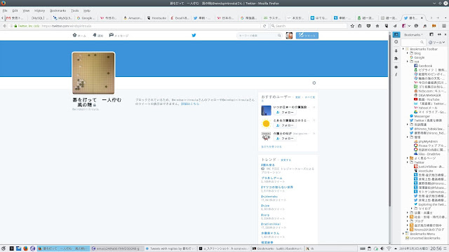Viewport: 449px width, 252px height.
Task: Open Bookmarks sidebar panel selector dropdown
Action: (413, 35)
